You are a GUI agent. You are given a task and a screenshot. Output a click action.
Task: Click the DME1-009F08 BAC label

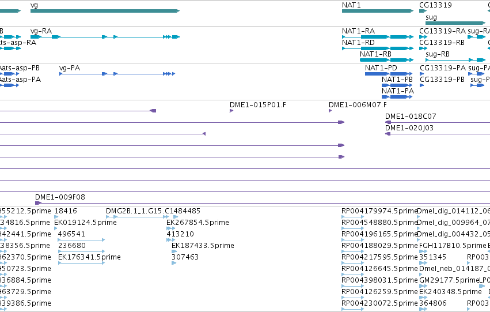click(60, 197)
